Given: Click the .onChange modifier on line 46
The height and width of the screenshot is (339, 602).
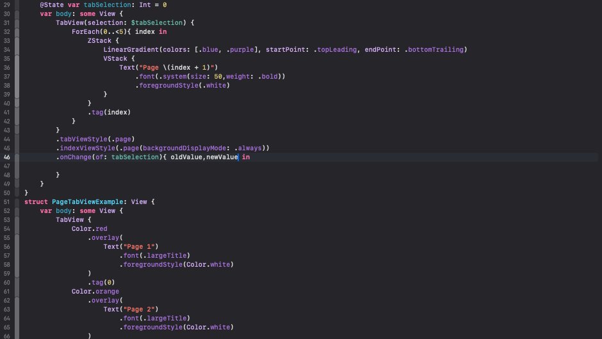Looking at the screenshot, I should pos(74,157).
